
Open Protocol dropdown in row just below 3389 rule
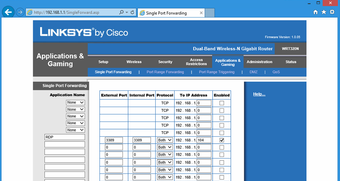click(165, 147)
